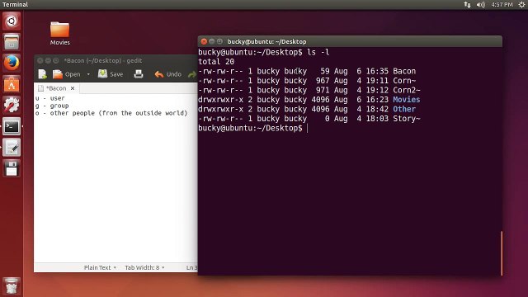Viewport: 528px width, 297px height.
Task: Click the Corn~ filename in terminal listing
Action: click(404, 81)
